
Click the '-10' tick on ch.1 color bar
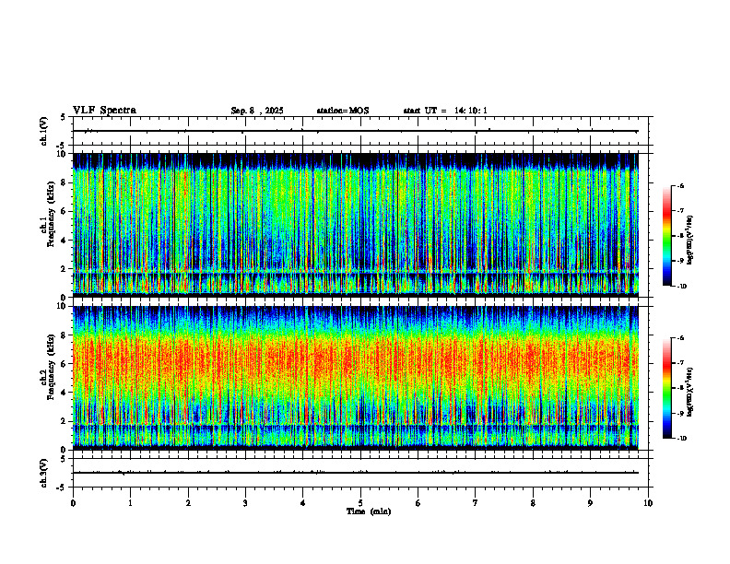[681, 287]
